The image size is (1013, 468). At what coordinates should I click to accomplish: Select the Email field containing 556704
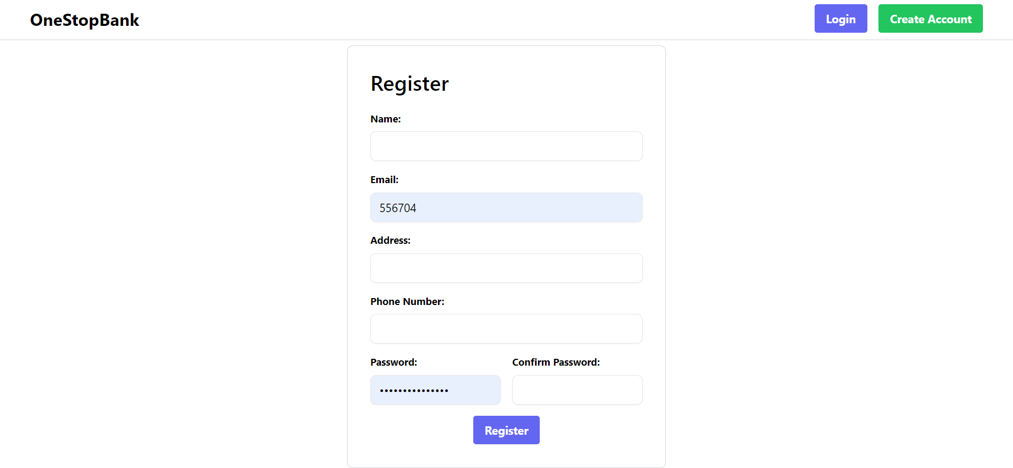[x=505, y=207]
